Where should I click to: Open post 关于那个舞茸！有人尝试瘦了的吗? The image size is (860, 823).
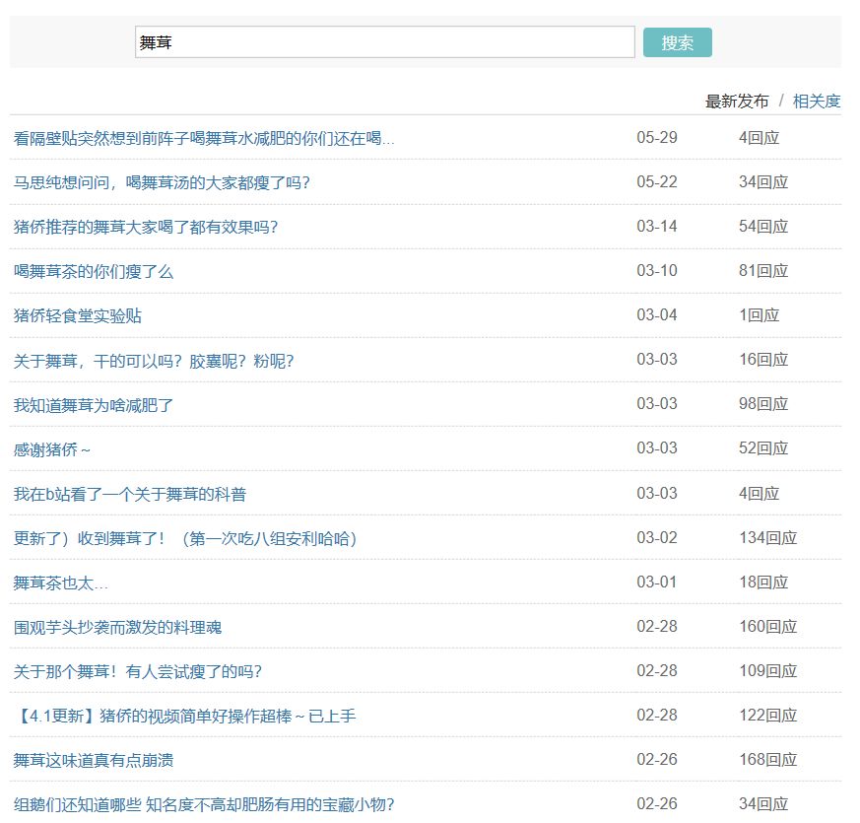(x=138, y=671)
